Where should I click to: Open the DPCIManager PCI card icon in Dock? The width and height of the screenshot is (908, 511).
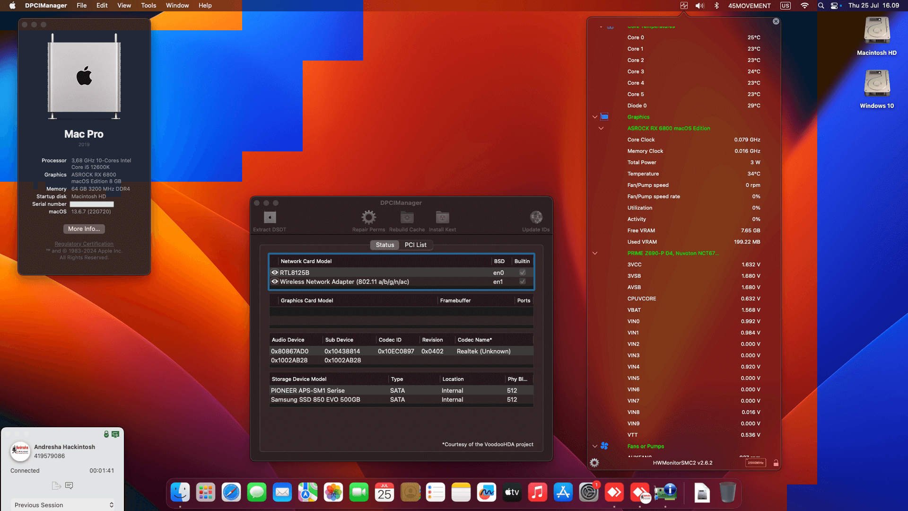pyautogui.click(x=665, y=493)
